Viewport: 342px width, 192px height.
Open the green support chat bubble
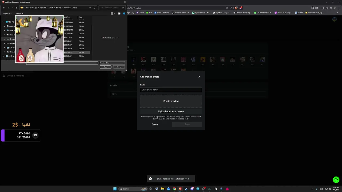tap(336, 180)
